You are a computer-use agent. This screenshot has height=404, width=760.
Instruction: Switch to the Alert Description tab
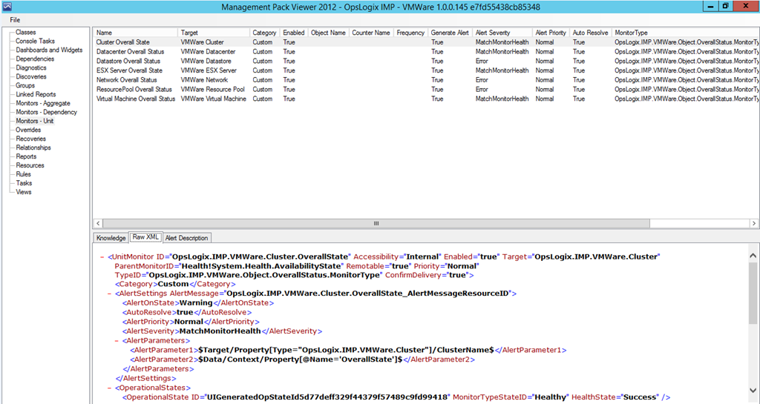188,238
